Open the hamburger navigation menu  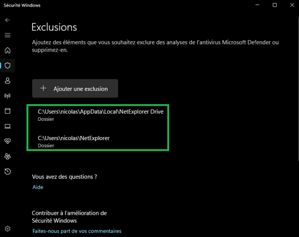coord(8,35)
